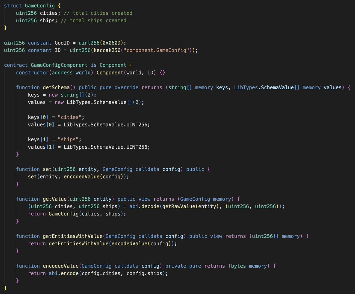Click the 'getValue' function name

click(55, 199)
